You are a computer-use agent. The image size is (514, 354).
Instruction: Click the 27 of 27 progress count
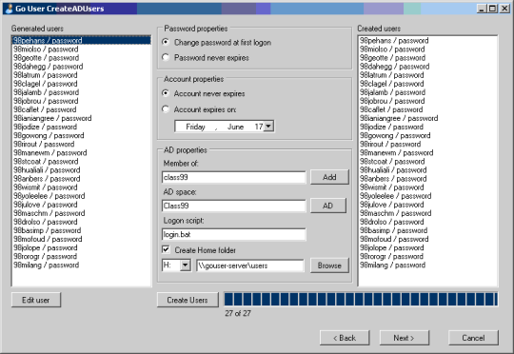[x=238, y=313]
